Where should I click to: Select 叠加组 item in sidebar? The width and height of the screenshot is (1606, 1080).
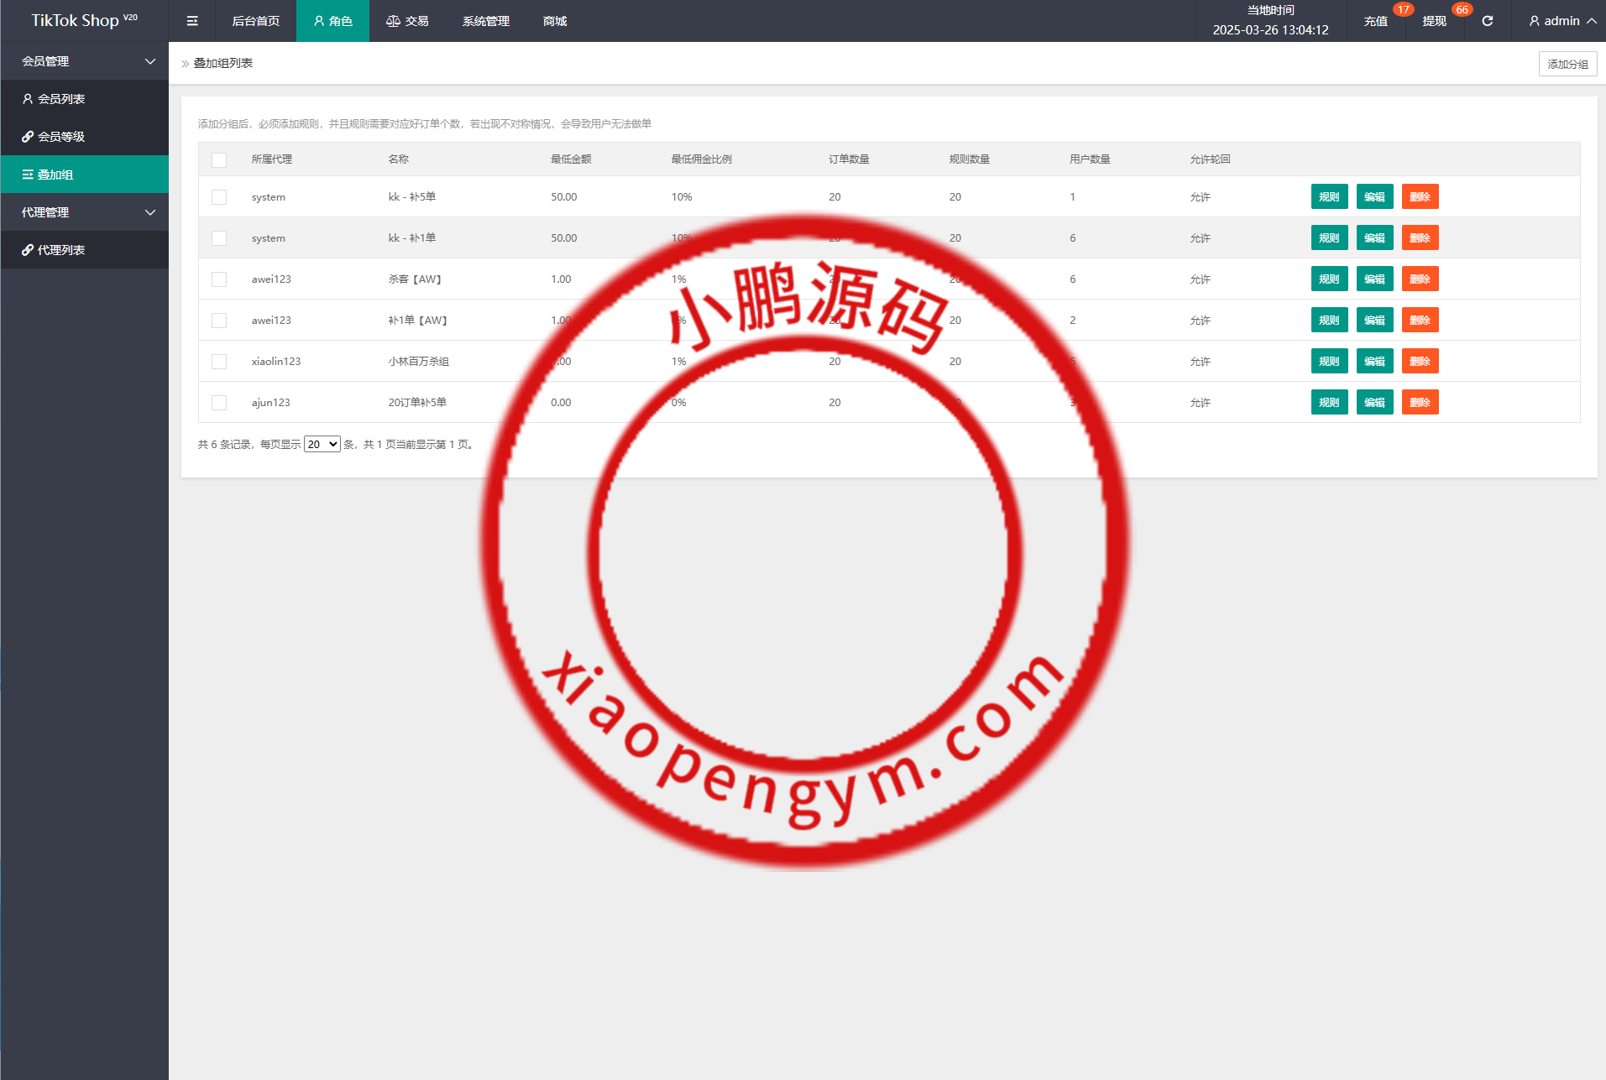click(55, 175)
